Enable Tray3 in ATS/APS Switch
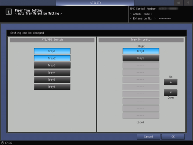The height and width of the screenshot is (145, 193). [52, 65]
